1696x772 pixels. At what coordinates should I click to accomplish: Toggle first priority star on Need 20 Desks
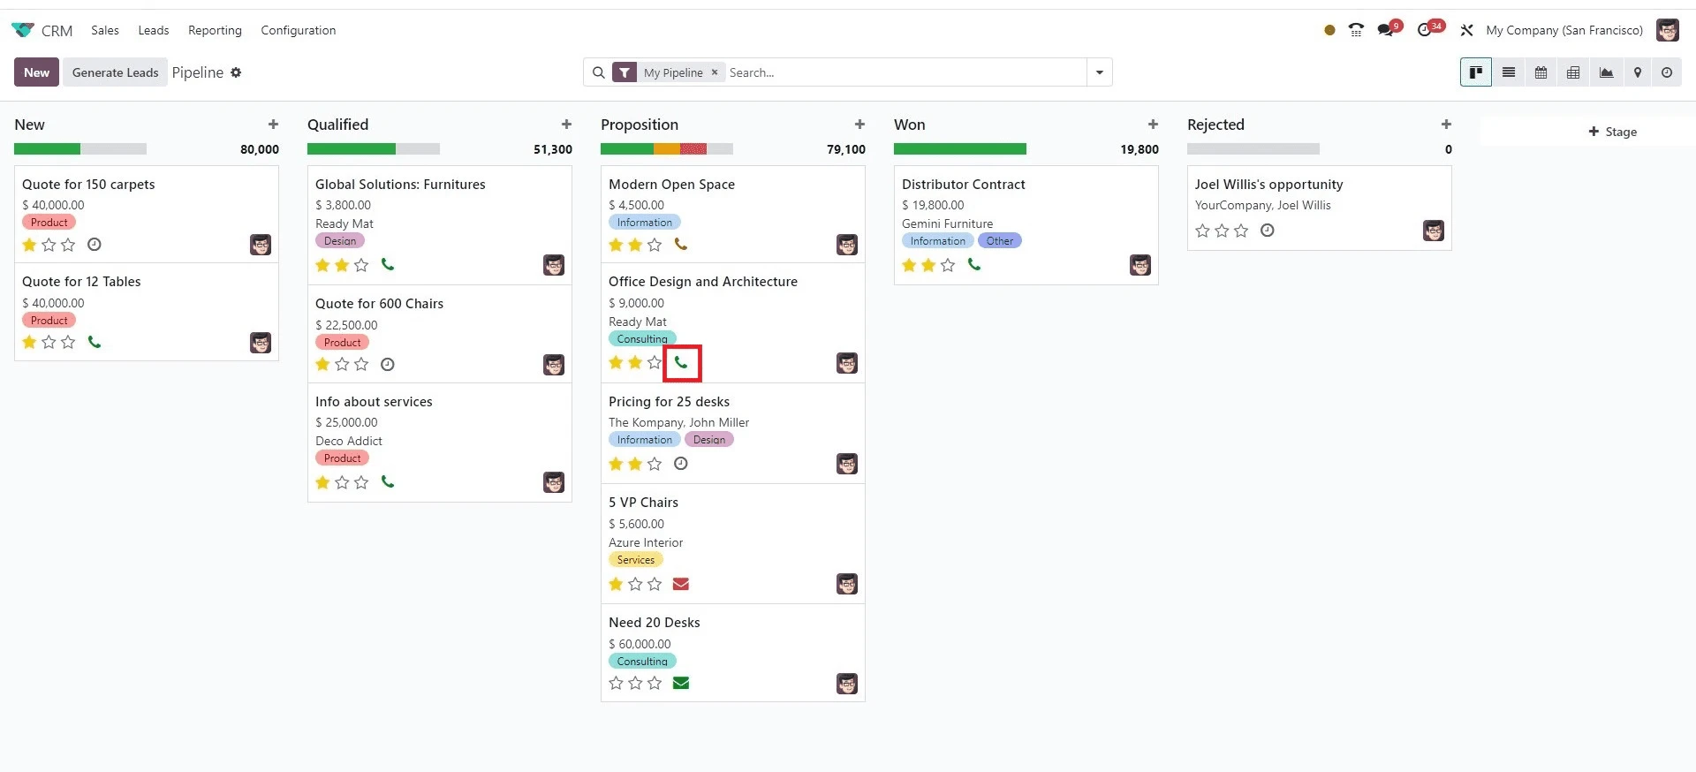point(616,683)
